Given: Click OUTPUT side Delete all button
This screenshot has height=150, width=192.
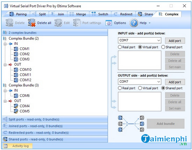Looking at the screenshot, I should 175,102.
